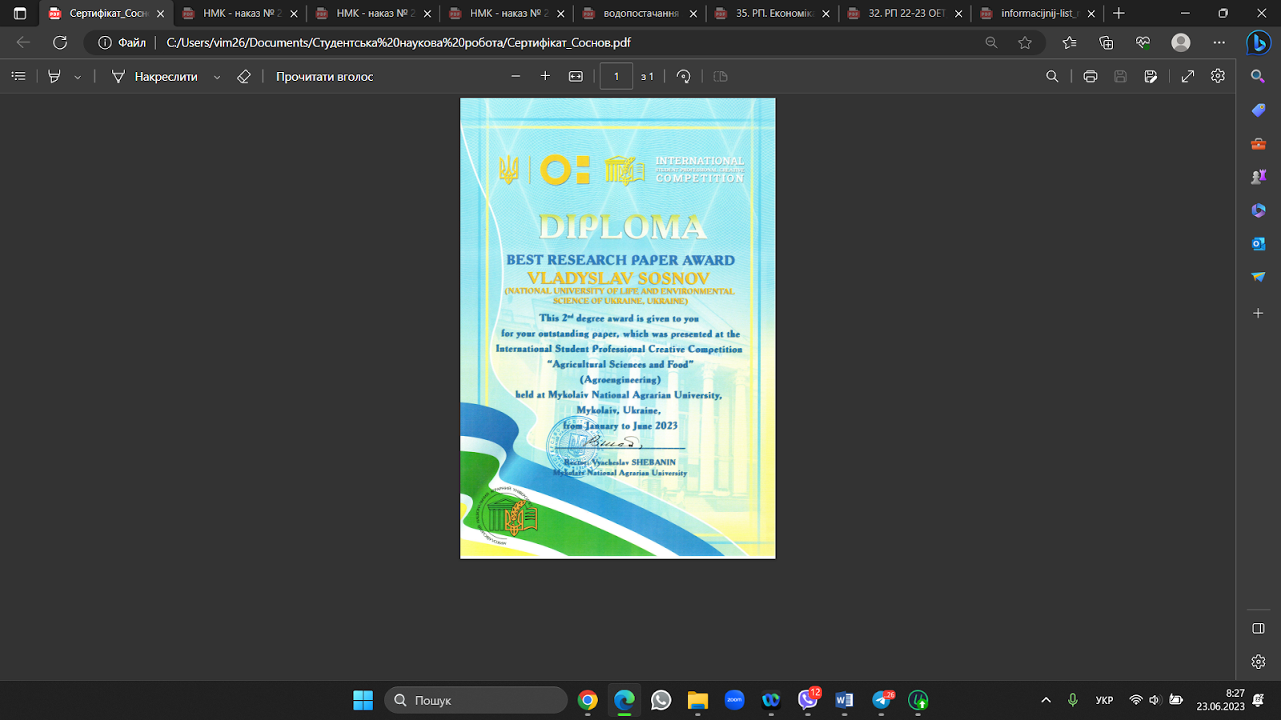This screenshot has height=720, width=1281.
Task: Open sidebar customization settings
Action: pyautogui.click(x=1259, y=662)
